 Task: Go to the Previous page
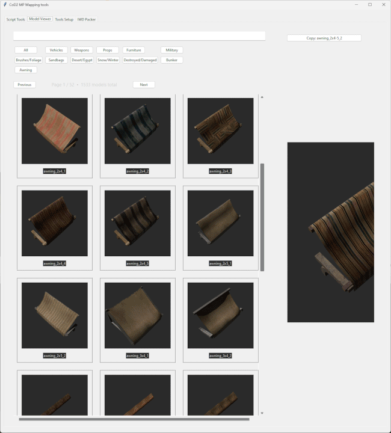pos(25,85)
